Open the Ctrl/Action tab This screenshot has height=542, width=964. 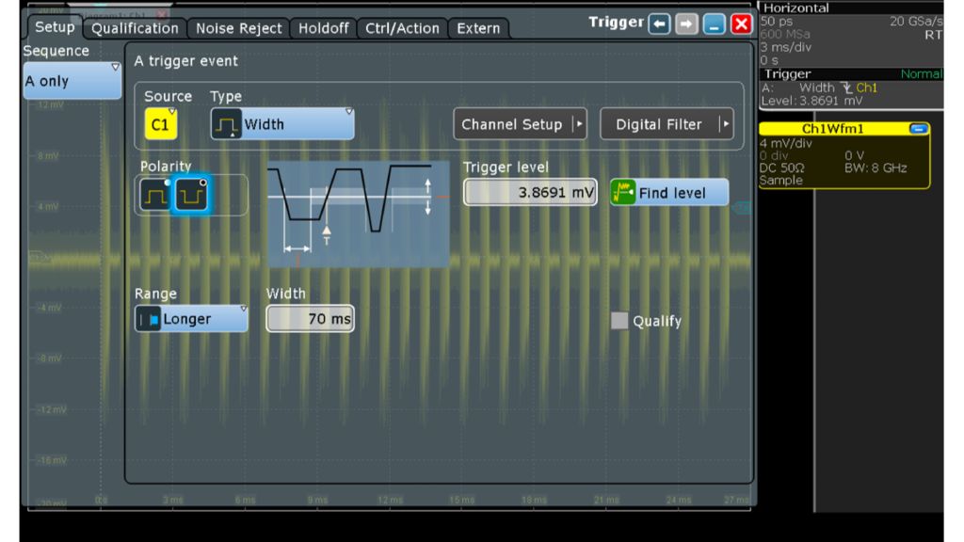coord(402,28)
